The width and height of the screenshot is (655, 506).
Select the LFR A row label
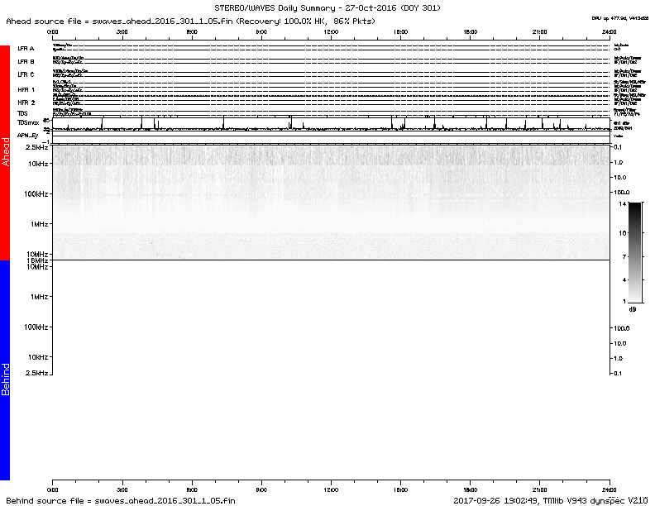pos(26,49)
